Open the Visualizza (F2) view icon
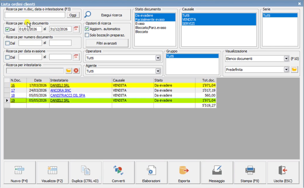The width and height of the screenshot is (304, 188). 52,170
